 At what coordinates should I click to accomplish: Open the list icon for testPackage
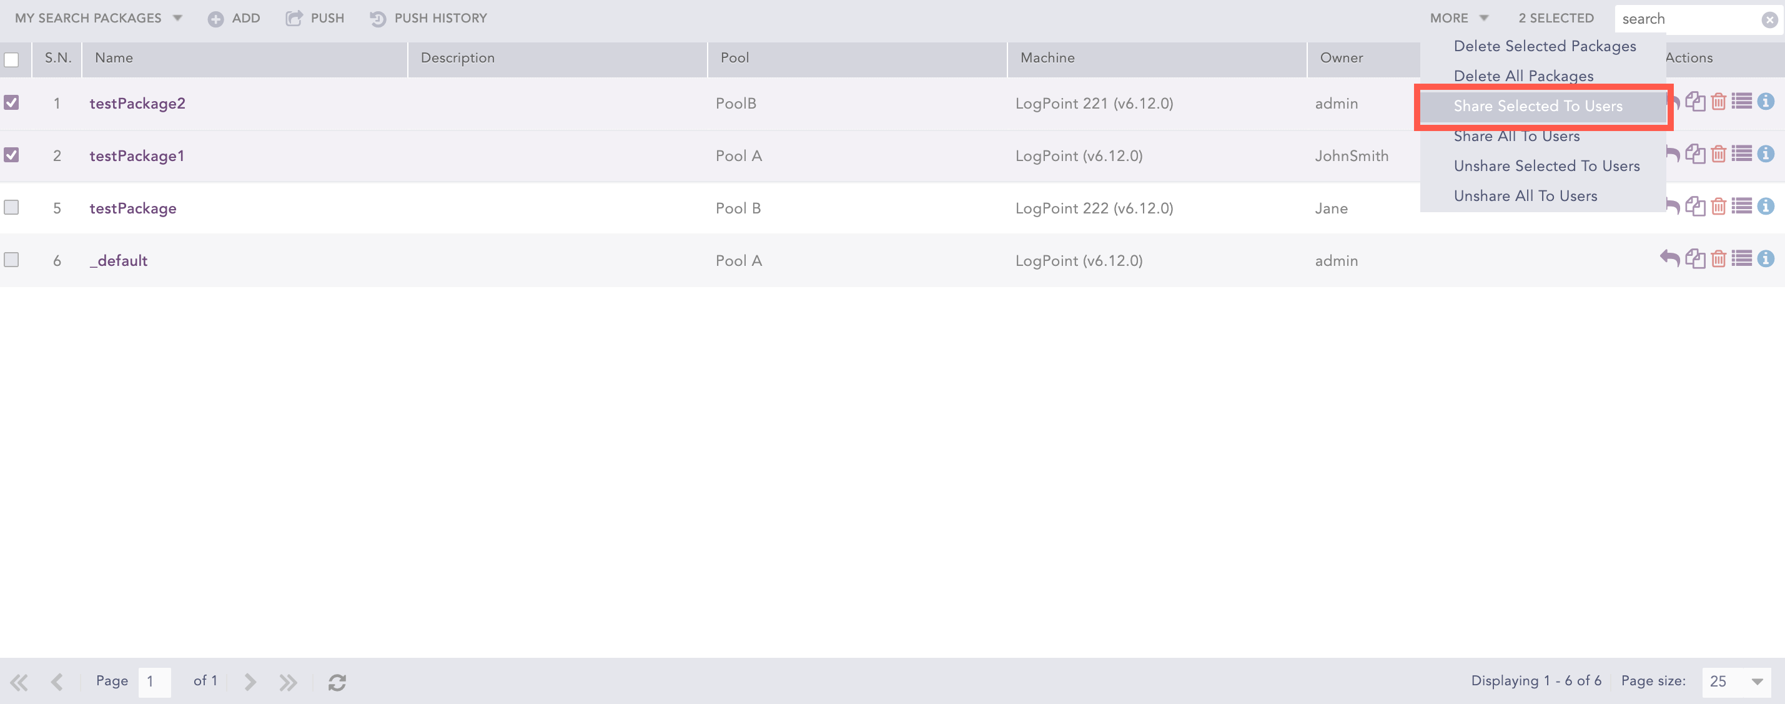click(1741, 207)
